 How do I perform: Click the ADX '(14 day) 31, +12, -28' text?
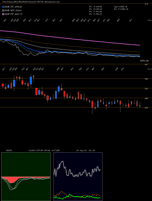[85, 150]
